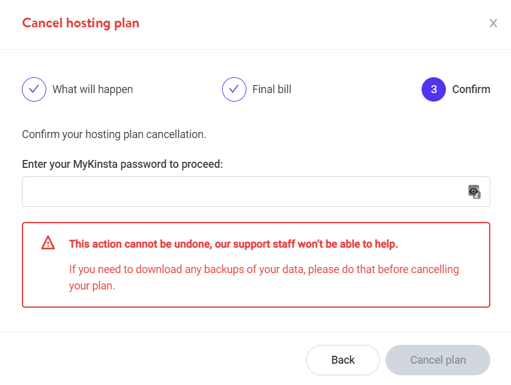Click the Cancel plan button

[x=438, y=360]
